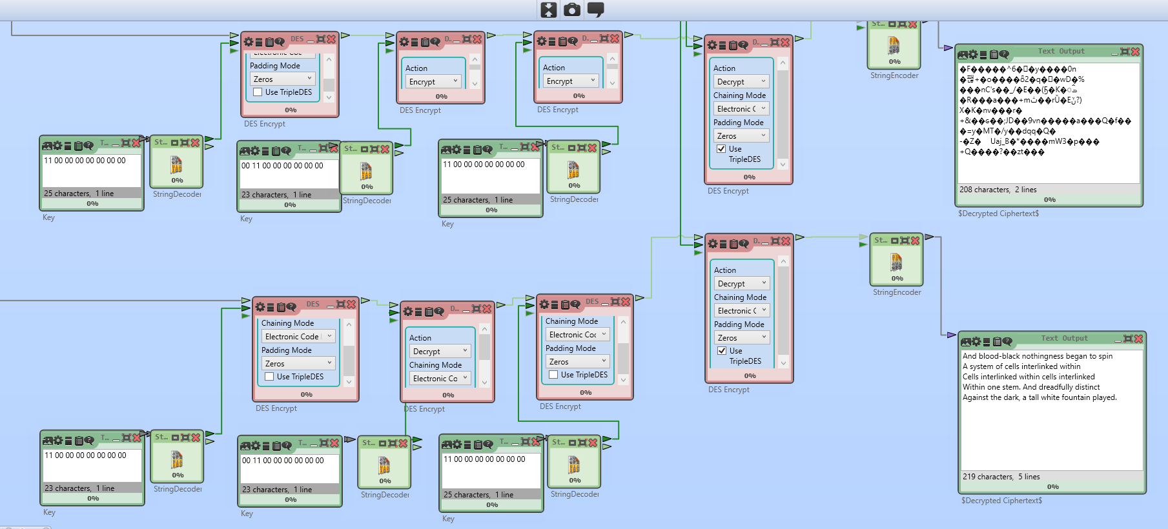Open settings gear of poem Text Output component

[x=976, y=341]
